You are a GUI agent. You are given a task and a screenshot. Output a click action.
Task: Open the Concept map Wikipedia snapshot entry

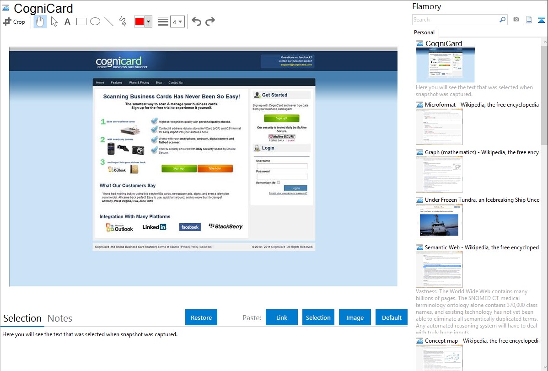click(x=482, y=340)
